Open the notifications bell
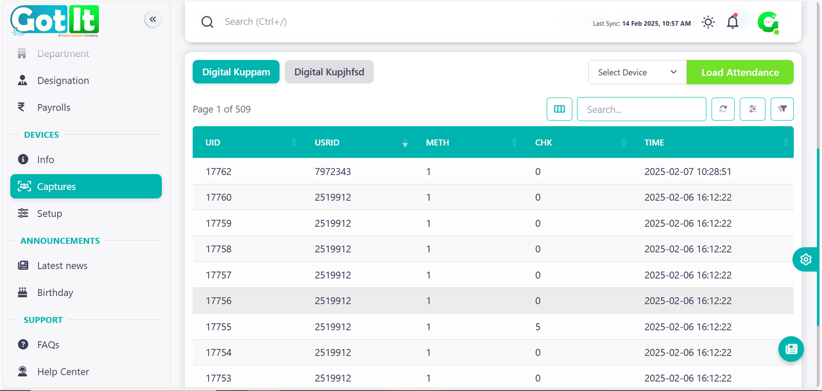This screenshot has width=822, height=391. pos(733,22)
